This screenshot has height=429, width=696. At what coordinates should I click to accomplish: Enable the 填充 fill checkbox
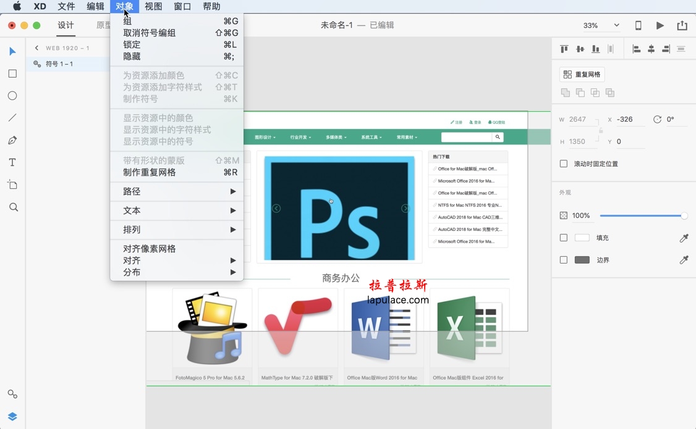click(x=564, y=238)
